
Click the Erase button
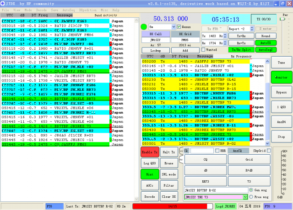click(169, 163)
